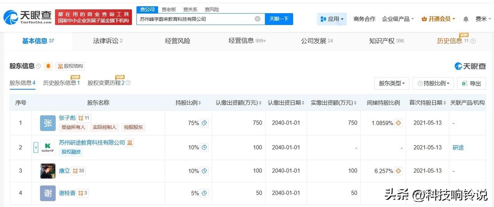Open the notification bell in the header
The width and height of the screenshot is (494, 207).
(466, 19)
